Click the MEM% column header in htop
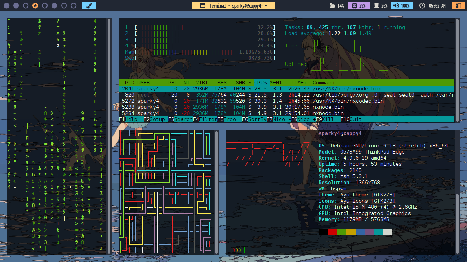This screenshot has width=467, height=262. pos(276,83)
